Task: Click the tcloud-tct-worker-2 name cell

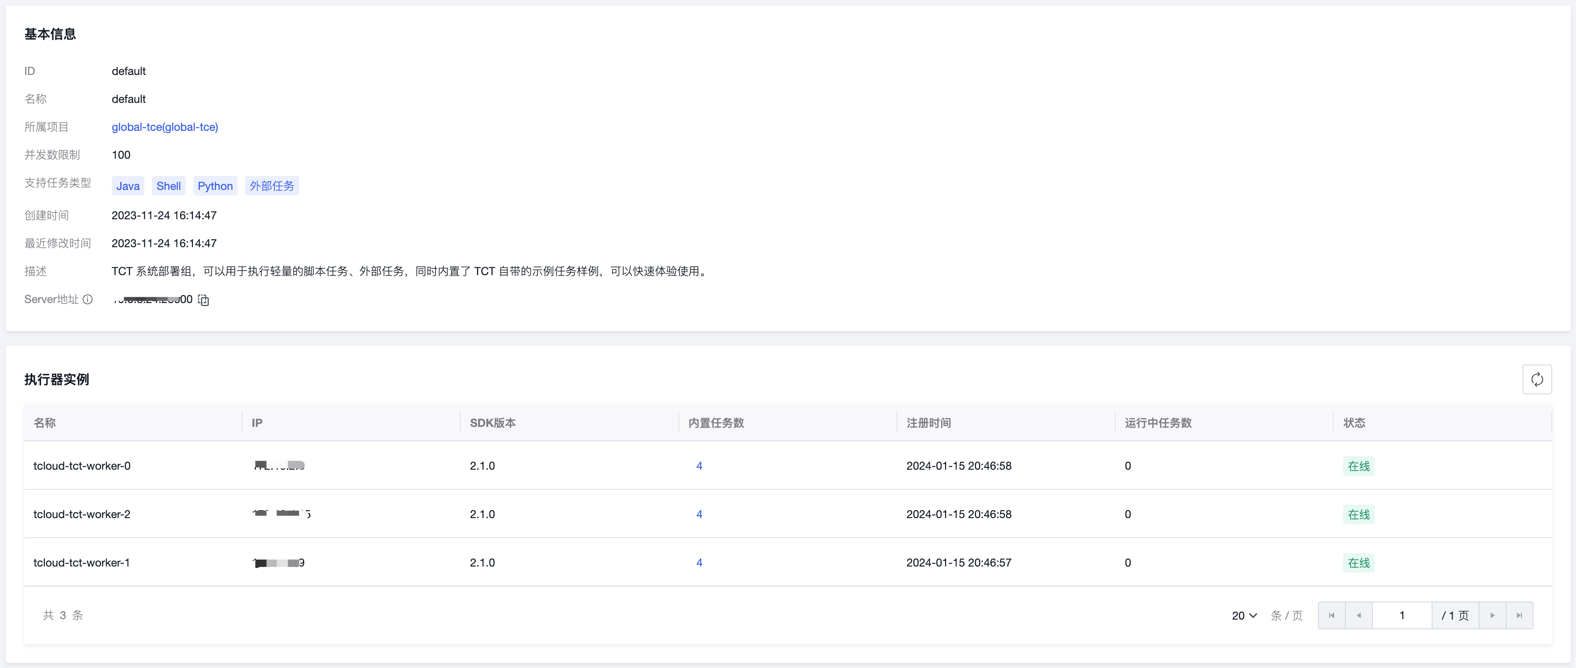Action: [82, 514]
